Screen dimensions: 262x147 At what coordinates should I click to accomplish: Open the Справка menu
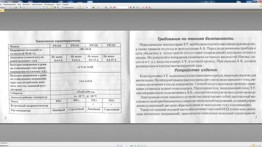65,4
